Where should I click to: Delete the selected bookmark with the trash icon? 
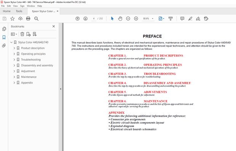click(x=22, y=34)
